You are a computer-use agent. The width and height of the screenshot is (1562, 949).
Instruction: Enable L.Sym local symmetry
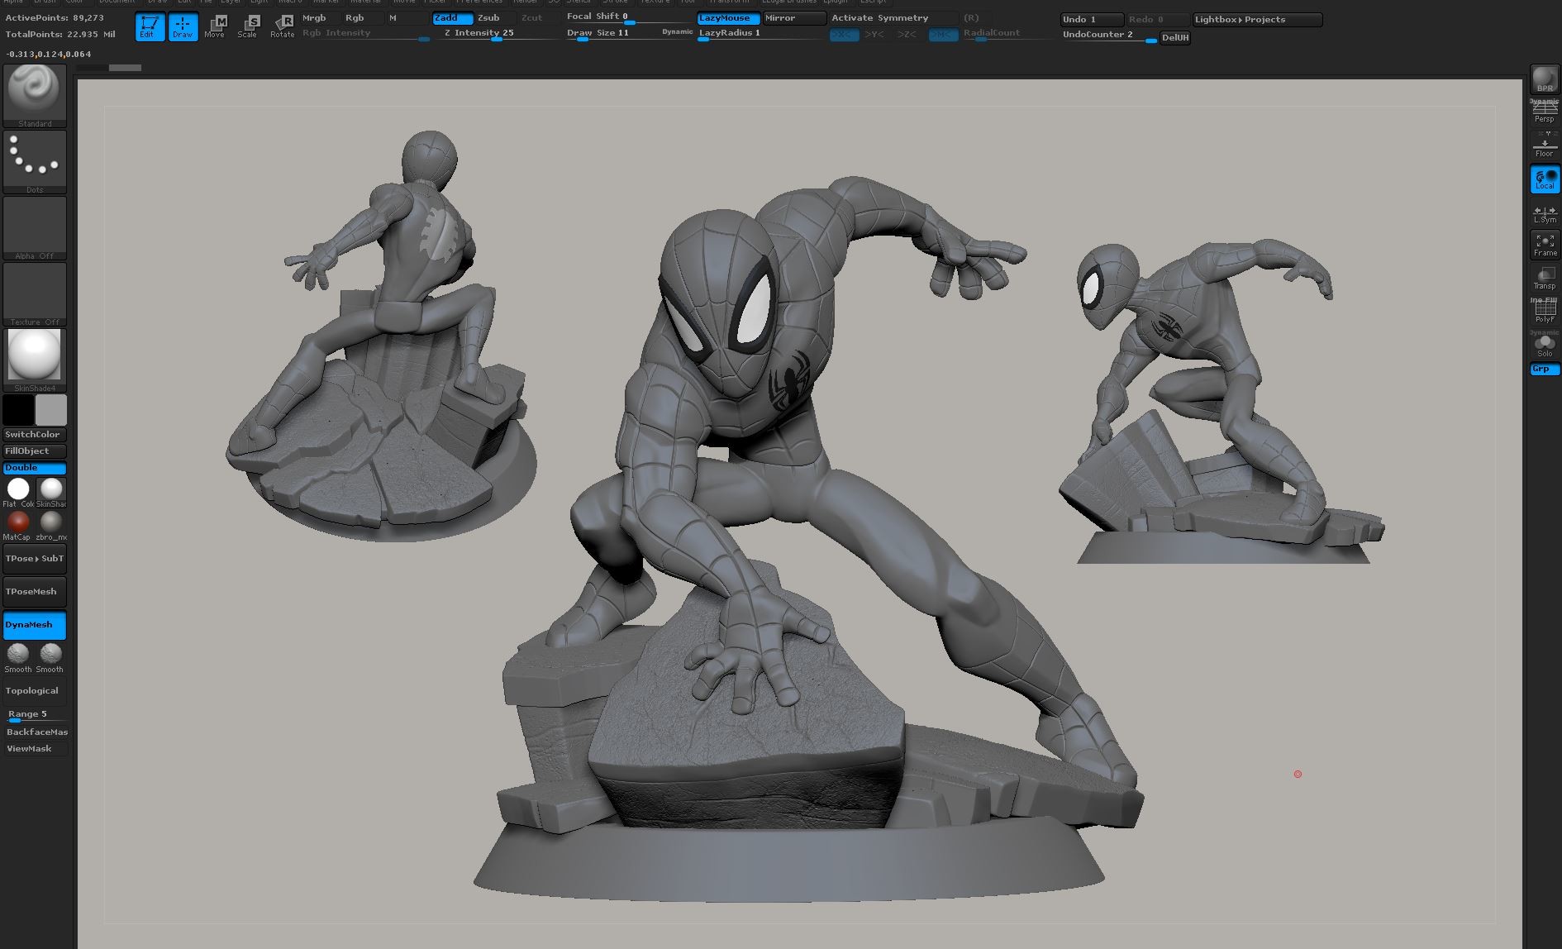(x=1545, y=212)
